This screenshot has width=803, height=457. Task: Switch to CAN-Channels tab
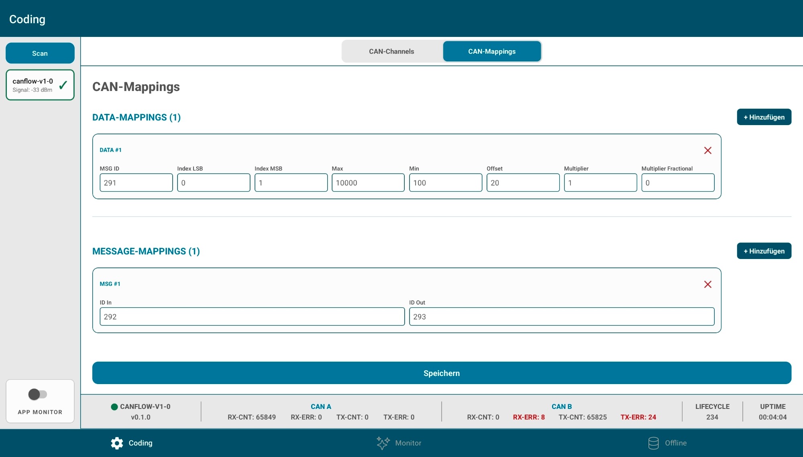[391, 51]
